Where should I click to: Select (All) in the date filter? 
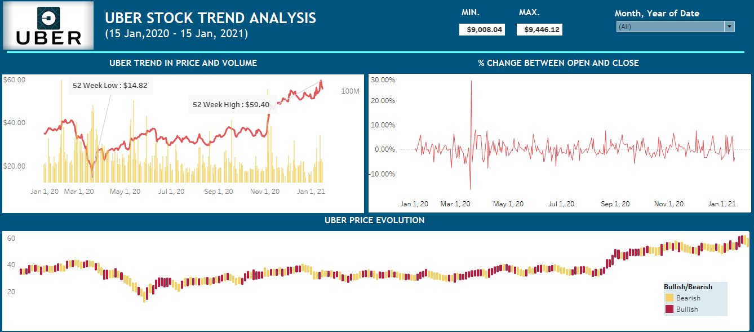tap(648, 26)
